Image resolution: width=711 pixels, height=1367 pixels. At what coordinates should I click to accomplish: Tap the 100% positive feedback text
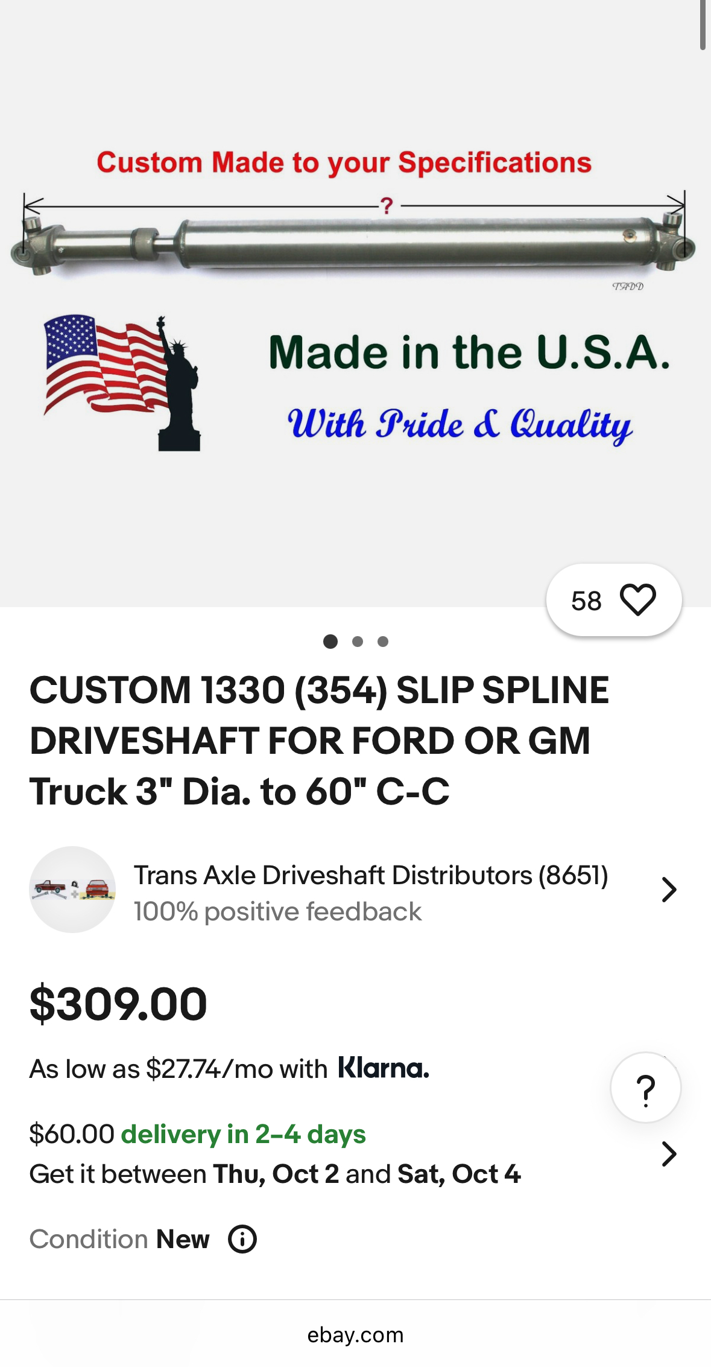(277, 912)
